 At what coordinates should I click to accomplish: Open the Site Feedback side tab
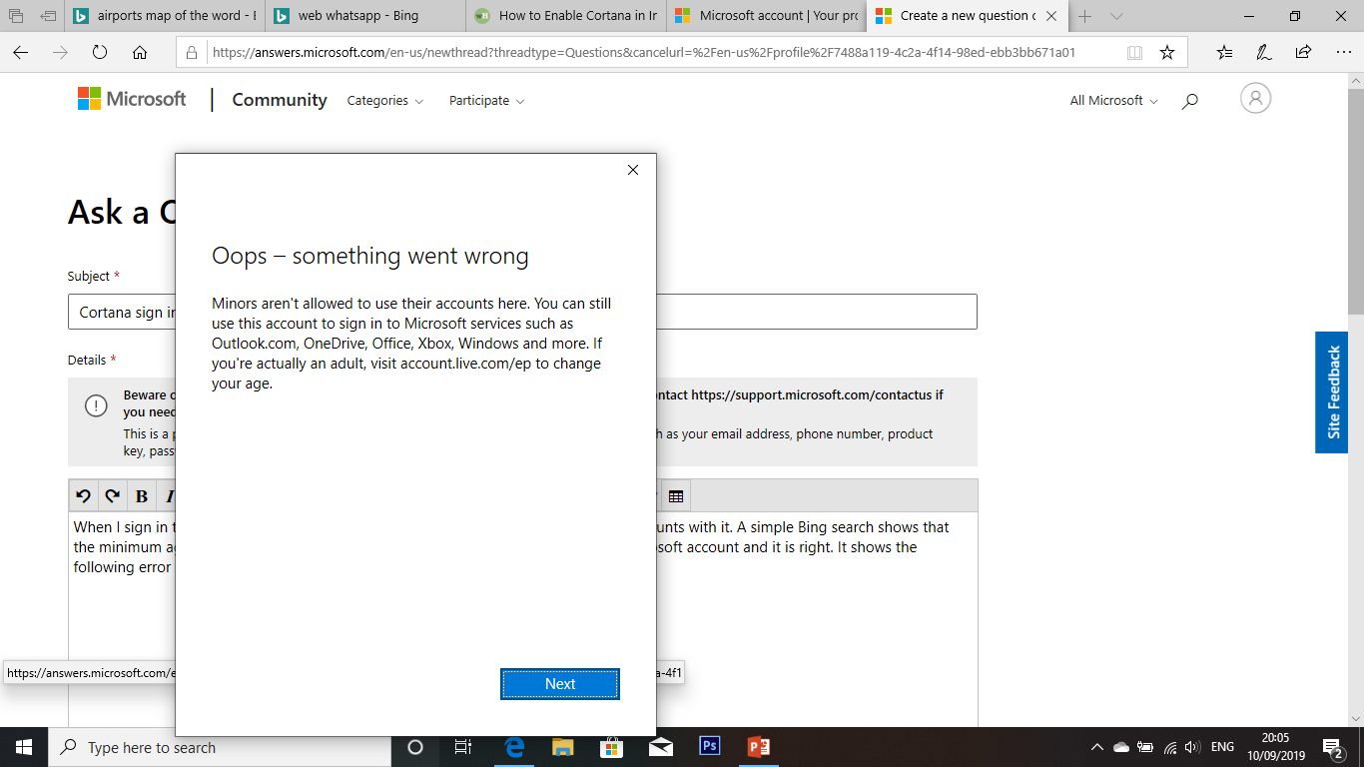1332,392
